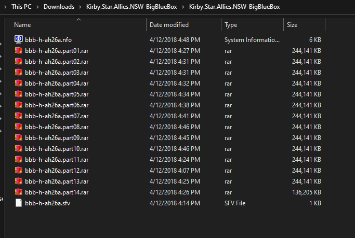355x238 pixels.
Task: Click the 1 KB size value
Action: (x=315, y=203)
